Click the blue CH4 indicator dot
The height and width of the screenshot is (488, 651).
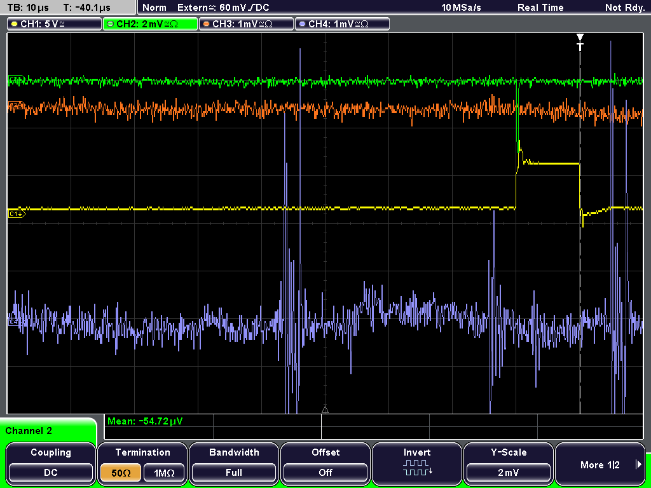click(x=302, y=24)
